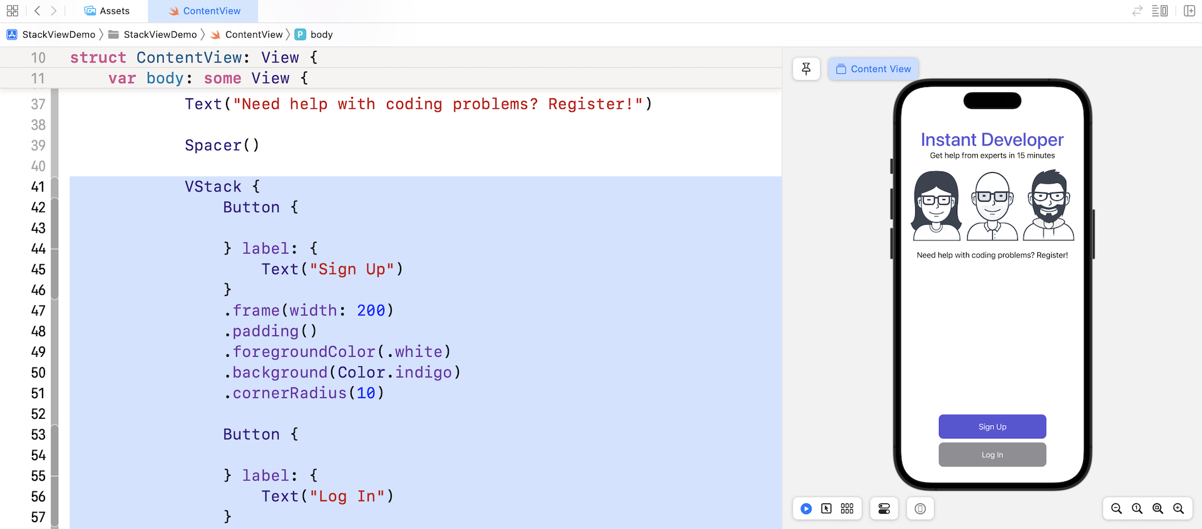Viewport: 1202px width, 529px height.
Task: Open the related items grid menu
Action: point(13,11)
